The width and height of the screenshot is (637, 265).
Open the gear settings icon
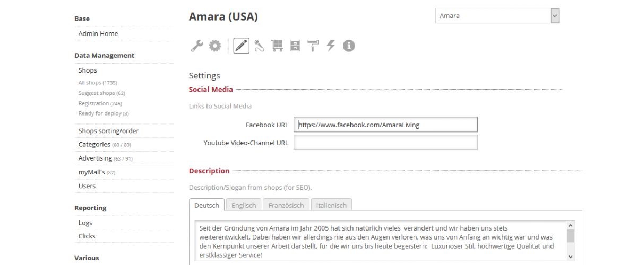[214, 46]
